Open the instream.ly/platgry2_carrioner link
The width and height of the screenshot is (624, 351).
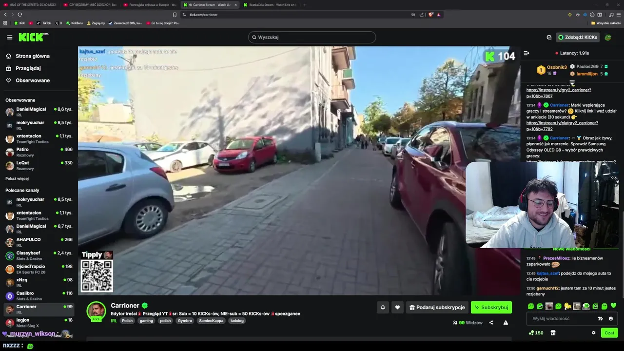562,126
